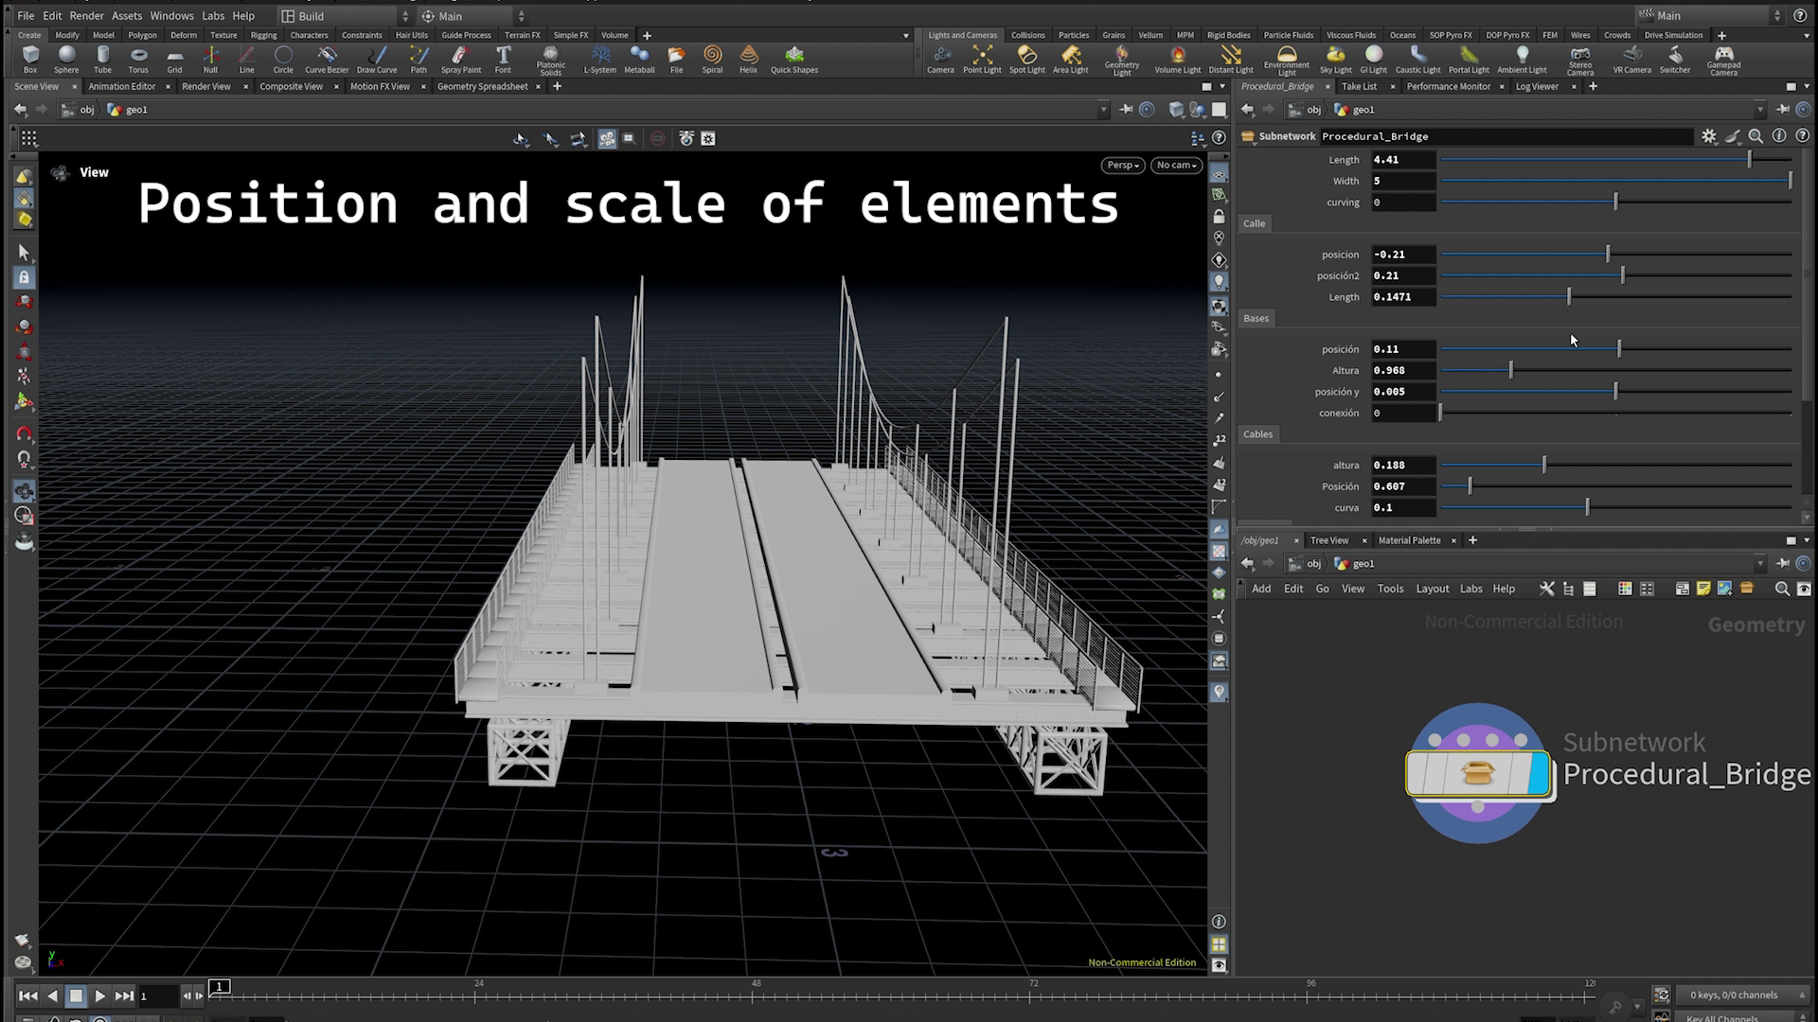
Task: Play the timeline forward
Action: click(x=99, y=996)
